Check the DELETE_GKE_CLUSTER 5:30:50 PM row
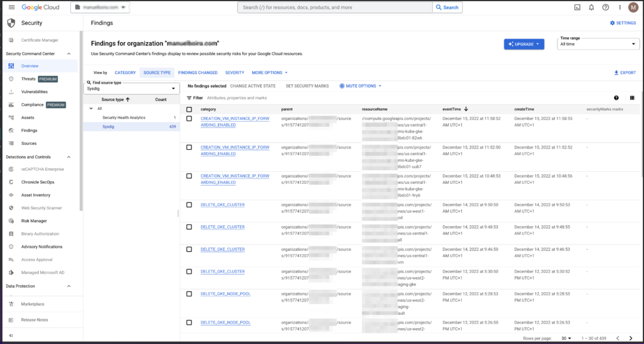The width and height of the screenshot is (644, 344). tap(189, 271)
